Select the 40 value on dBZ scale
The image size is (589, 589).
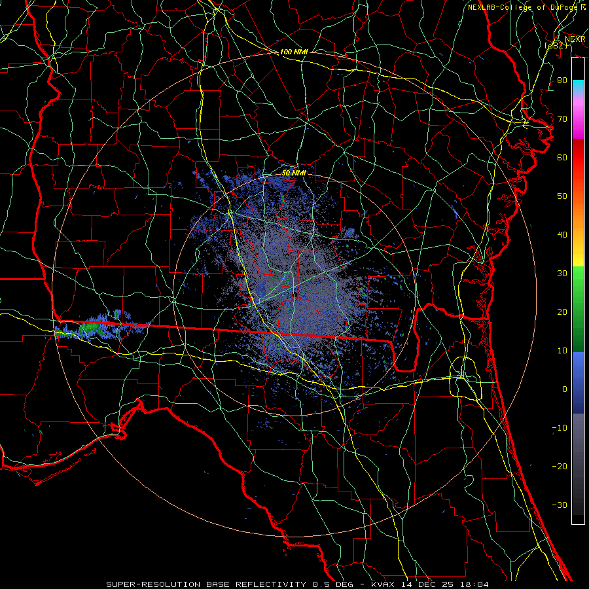[562, 235]
